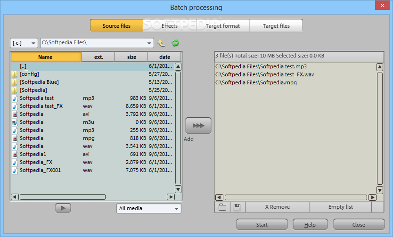Viewport: 393px width, 237px height.
Task: Switch to the Source files tab
Action: coord(116,25)
